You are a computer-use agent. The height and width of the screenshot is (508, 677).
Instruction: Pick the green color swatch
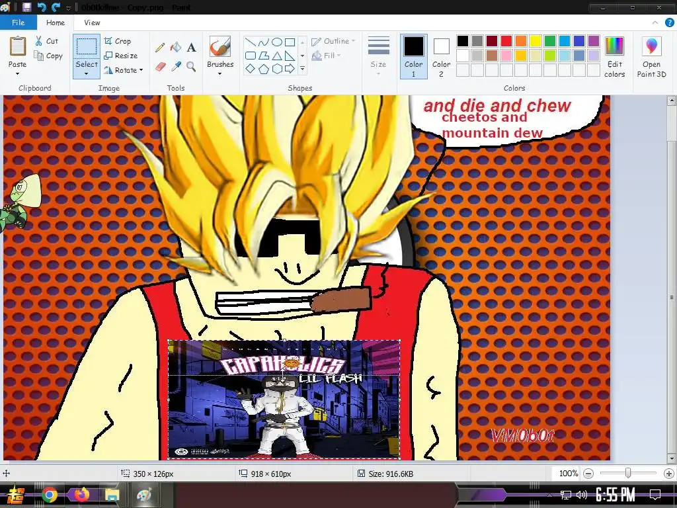point(549,40)
